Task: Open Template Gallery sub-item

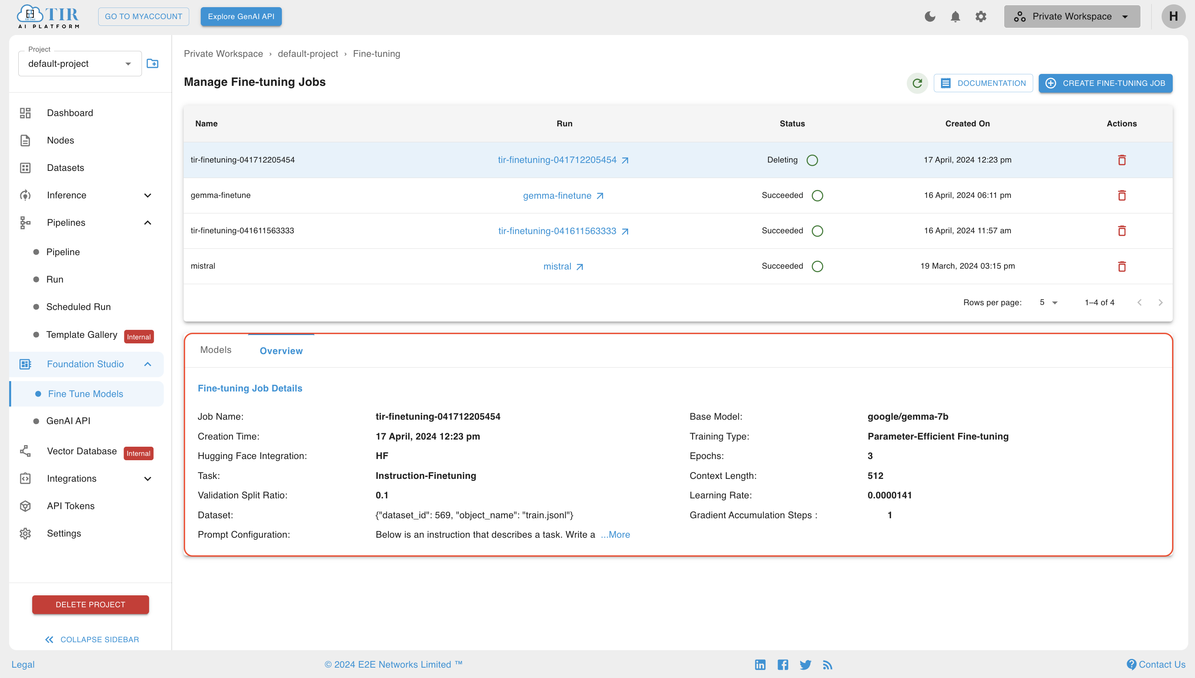Action: [81, 335]
